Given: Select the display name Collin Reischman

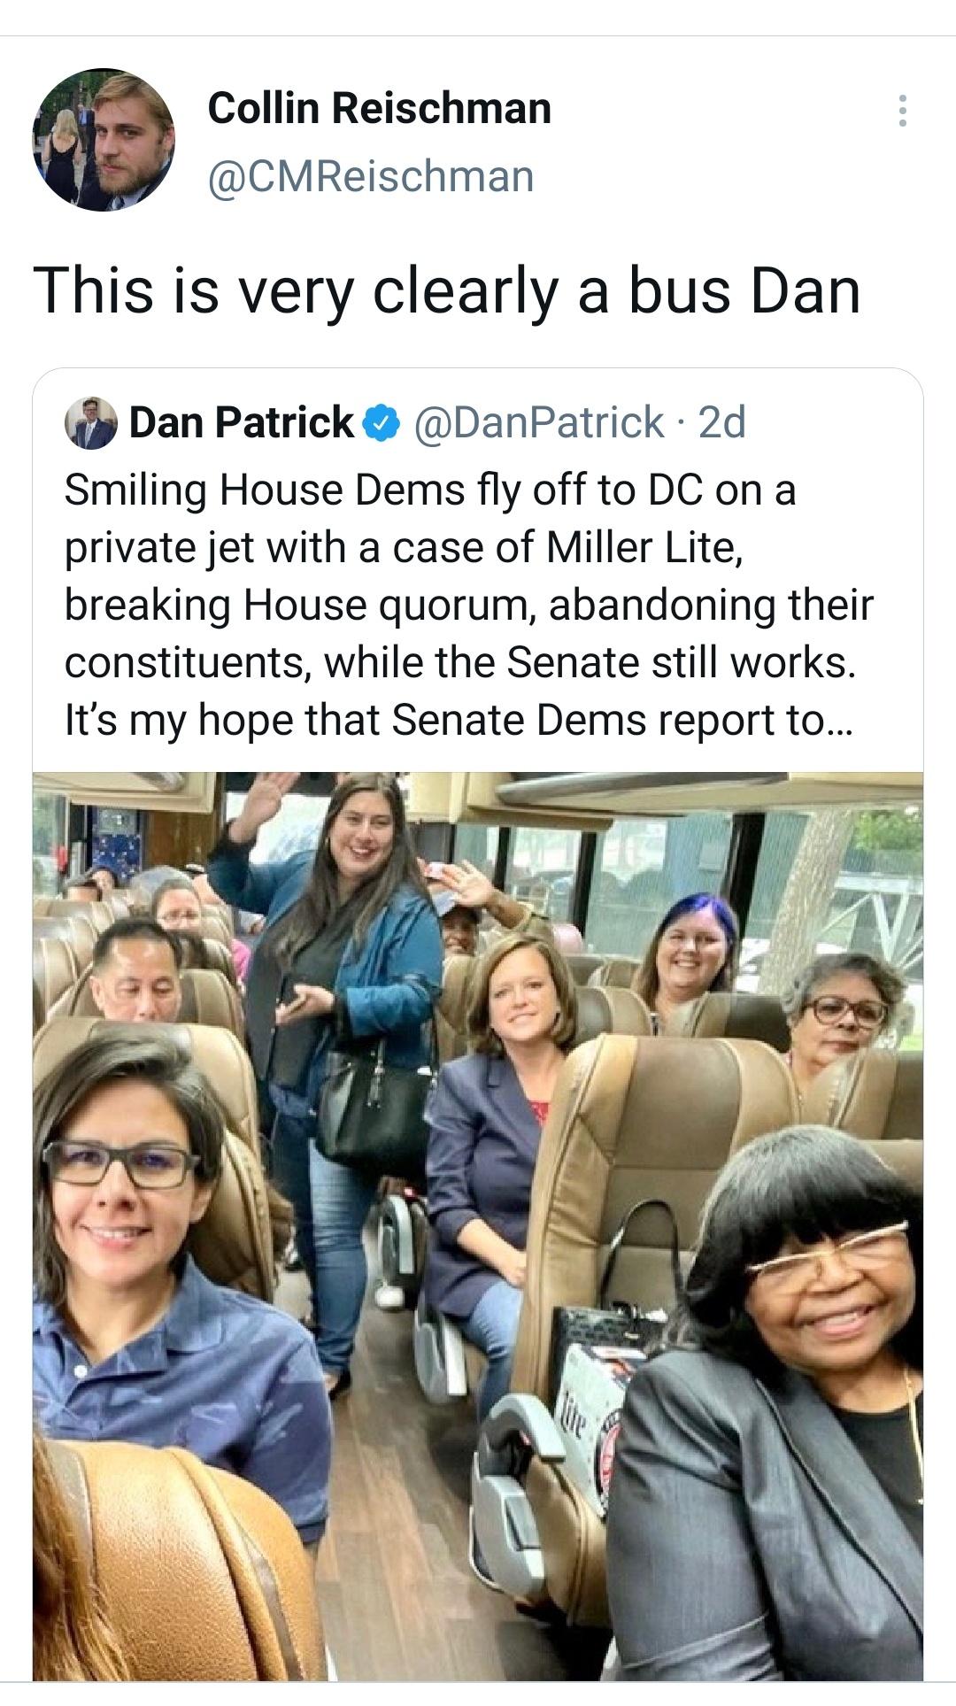Looking at the screenshot, I should [x=379, y=110].
